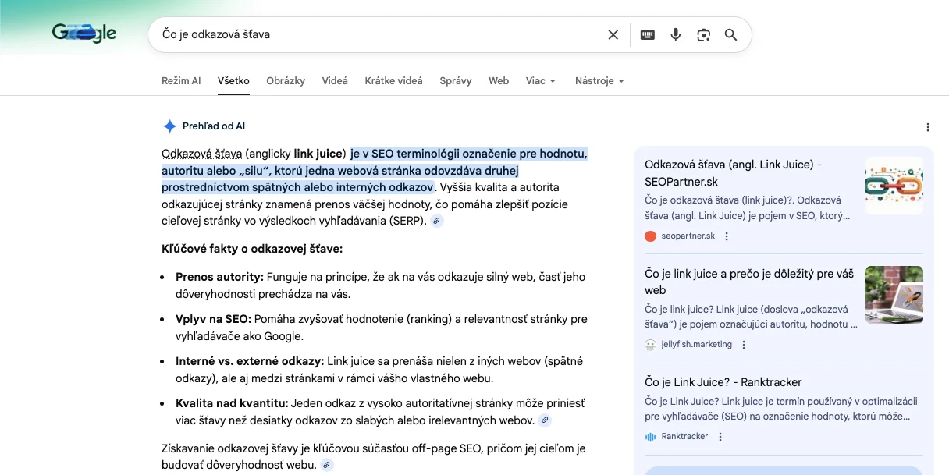Viewport: 949px width, 475px height.
Task: Switch to the Režim AI tab
Action: (x=181, y=81)
